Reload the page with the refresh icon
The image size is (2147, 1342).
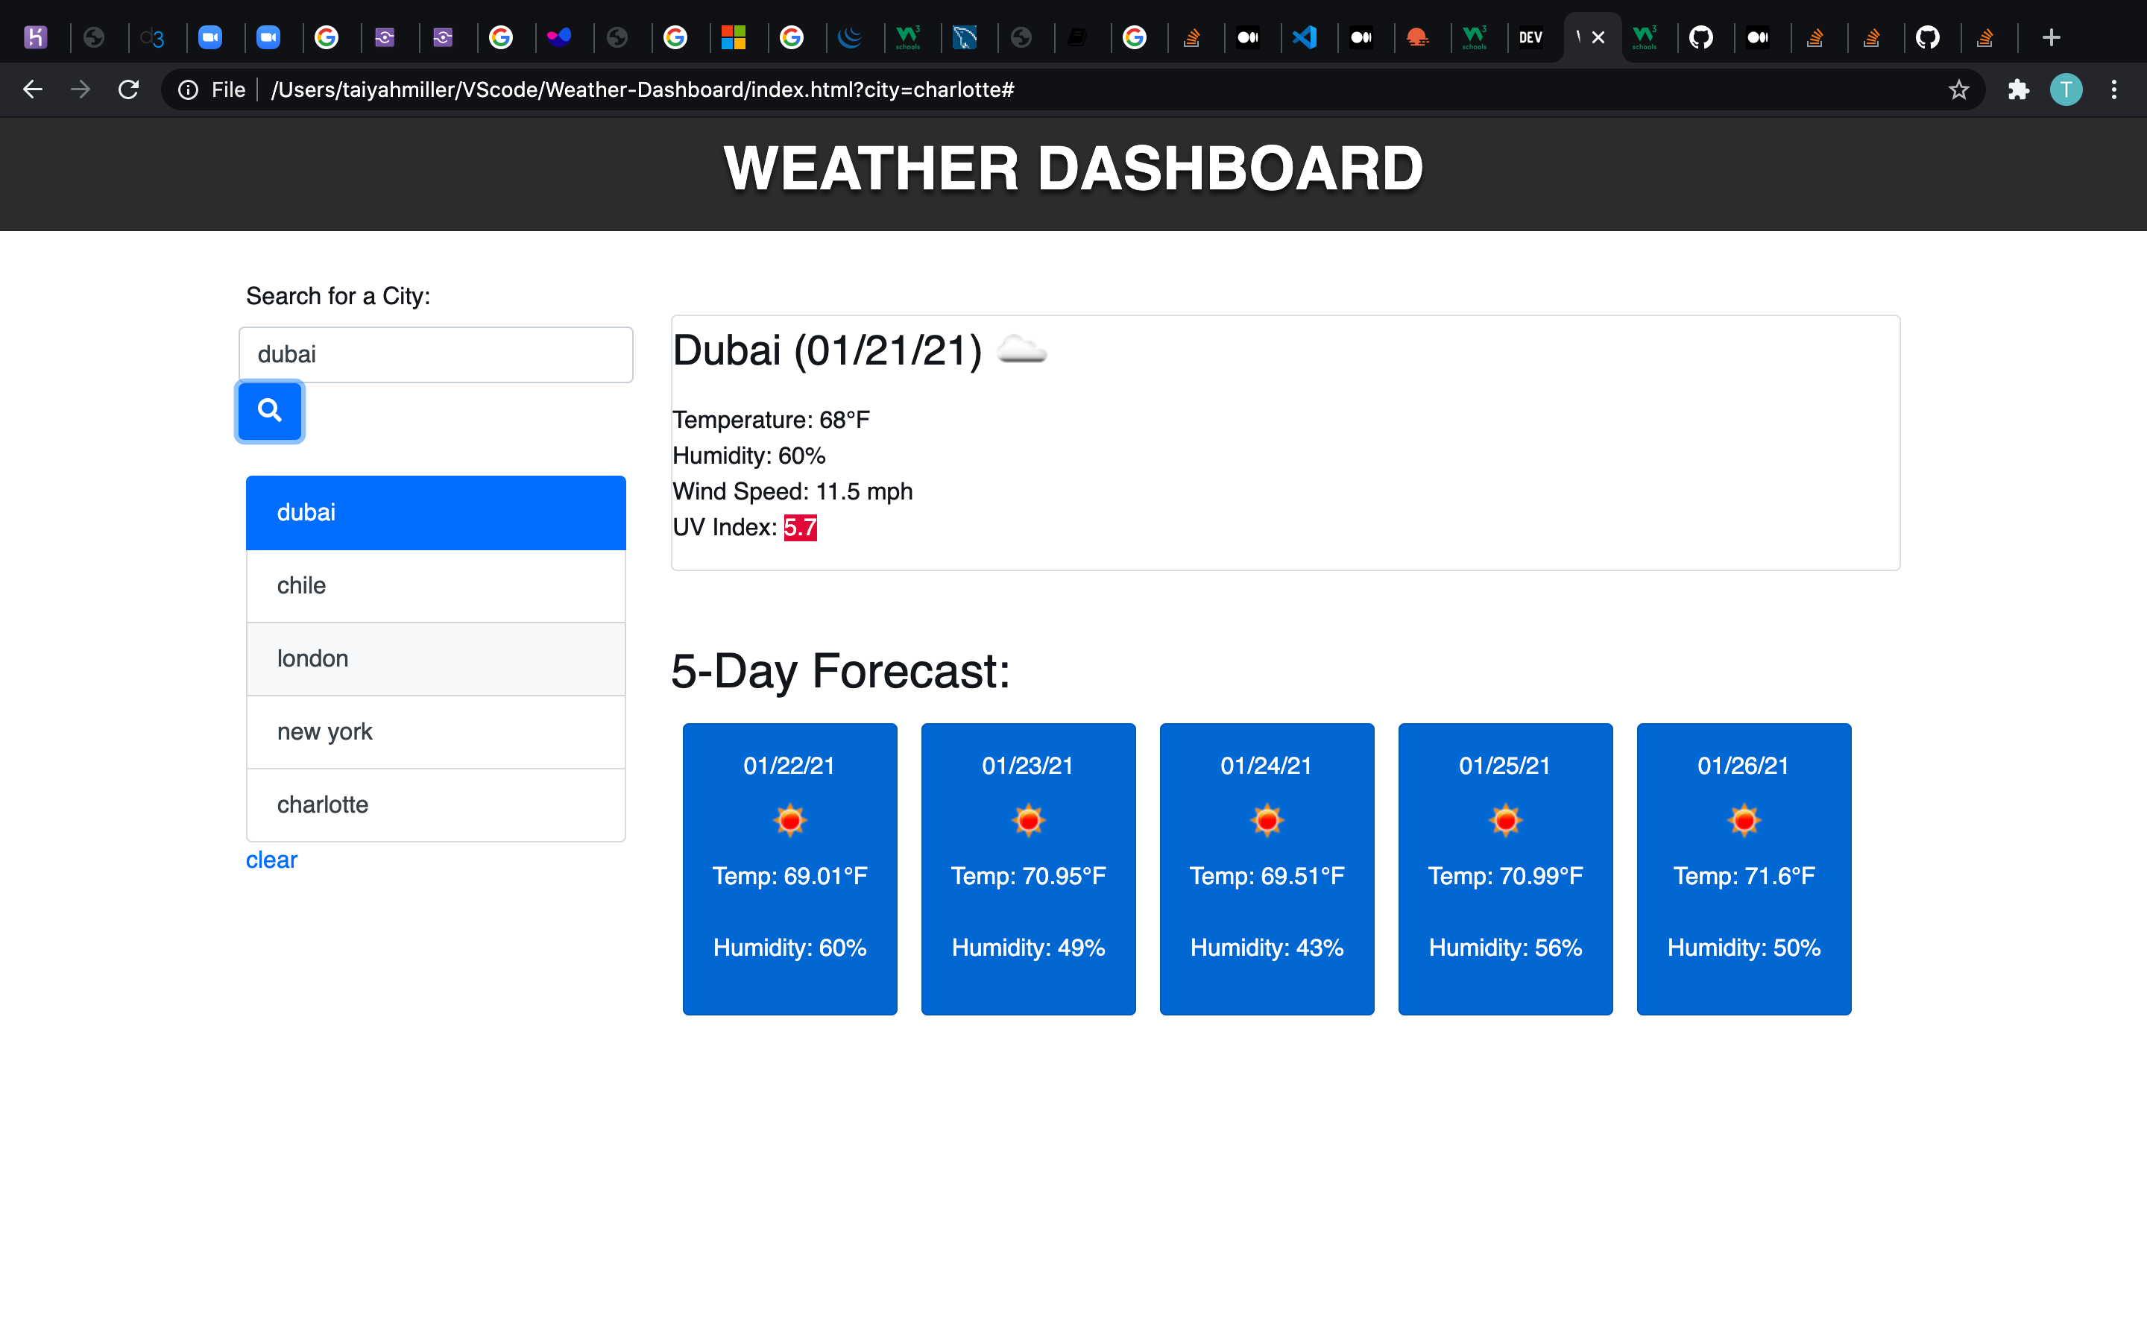(129, 89)
